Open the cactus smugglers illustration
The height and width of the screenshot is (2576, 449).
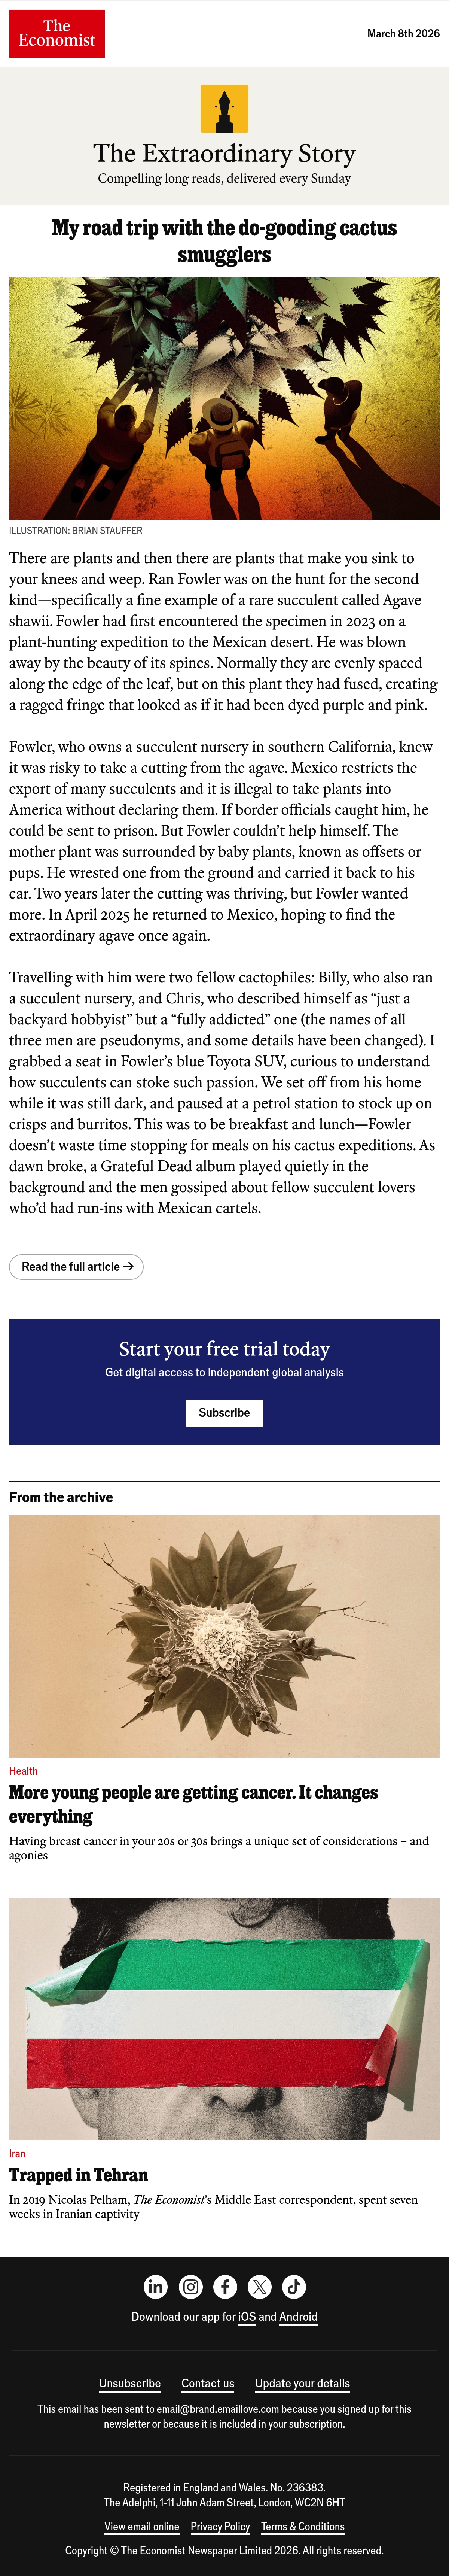tap(224, 398)
